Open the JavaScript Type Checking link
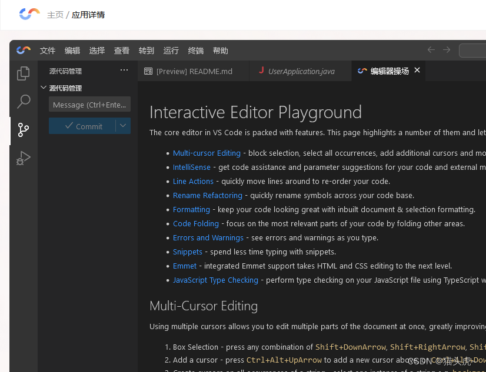Image resolution: width=486 pixels, height=372 pixels. point(215,280)
